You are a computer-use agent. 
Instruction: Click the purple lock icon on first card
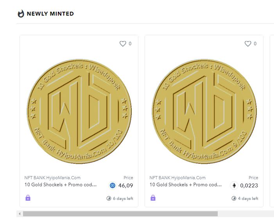coord(28,198)
